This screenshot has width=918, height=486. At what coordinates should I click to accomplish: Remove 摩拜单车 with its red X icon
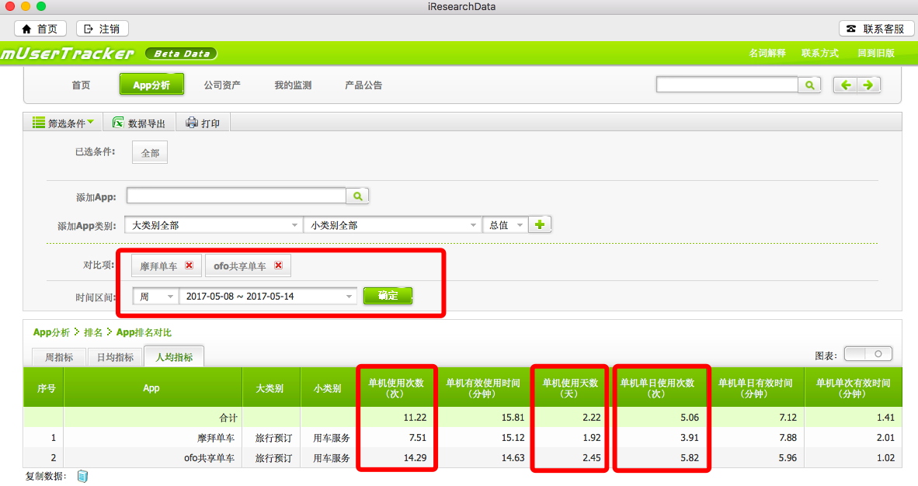coord(189,266)
